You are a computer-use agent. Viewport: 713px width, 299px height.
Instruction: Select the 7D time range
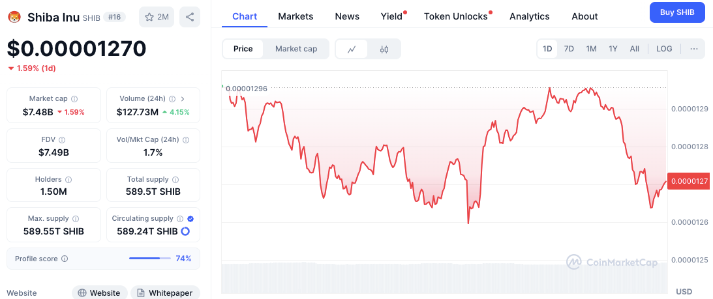coord(569,49)
